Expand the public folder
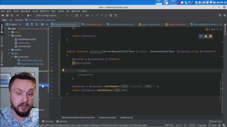 click(9, 50)
